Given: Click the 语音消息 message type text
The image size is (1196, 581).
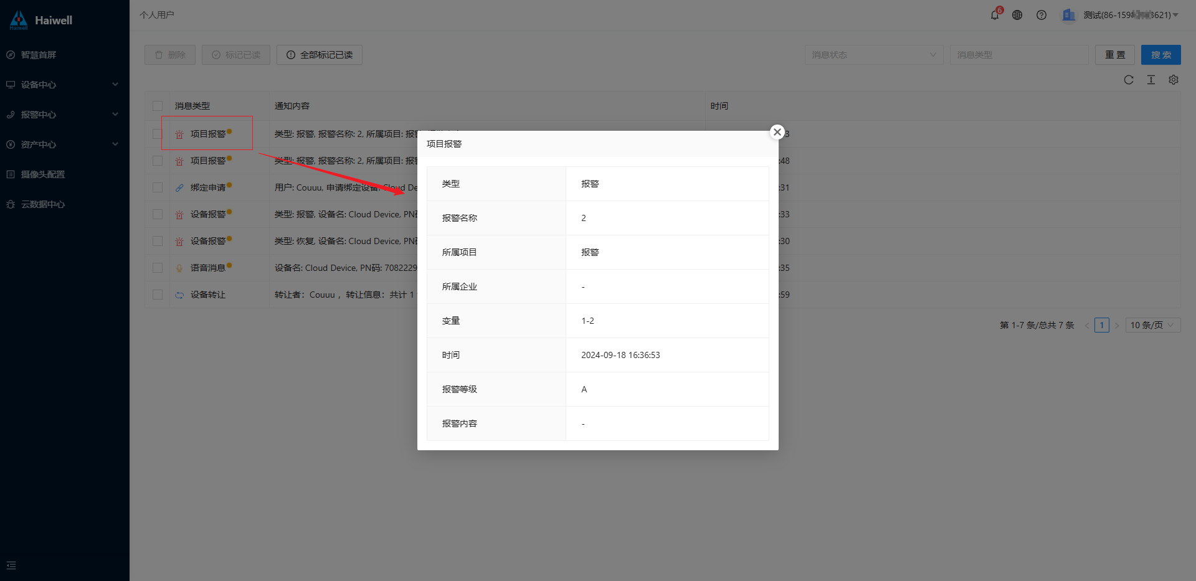Looking at the screenshot, I should (x=208, y=268).
